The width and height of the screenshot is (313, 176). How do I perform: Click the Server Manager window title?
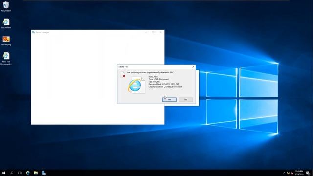tap(43, 32)
